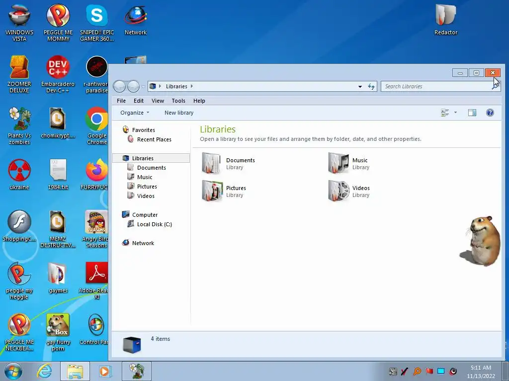The image size is (509, 381).
Task: Open the Organize dropdown menu
Action: coord(134,113)
